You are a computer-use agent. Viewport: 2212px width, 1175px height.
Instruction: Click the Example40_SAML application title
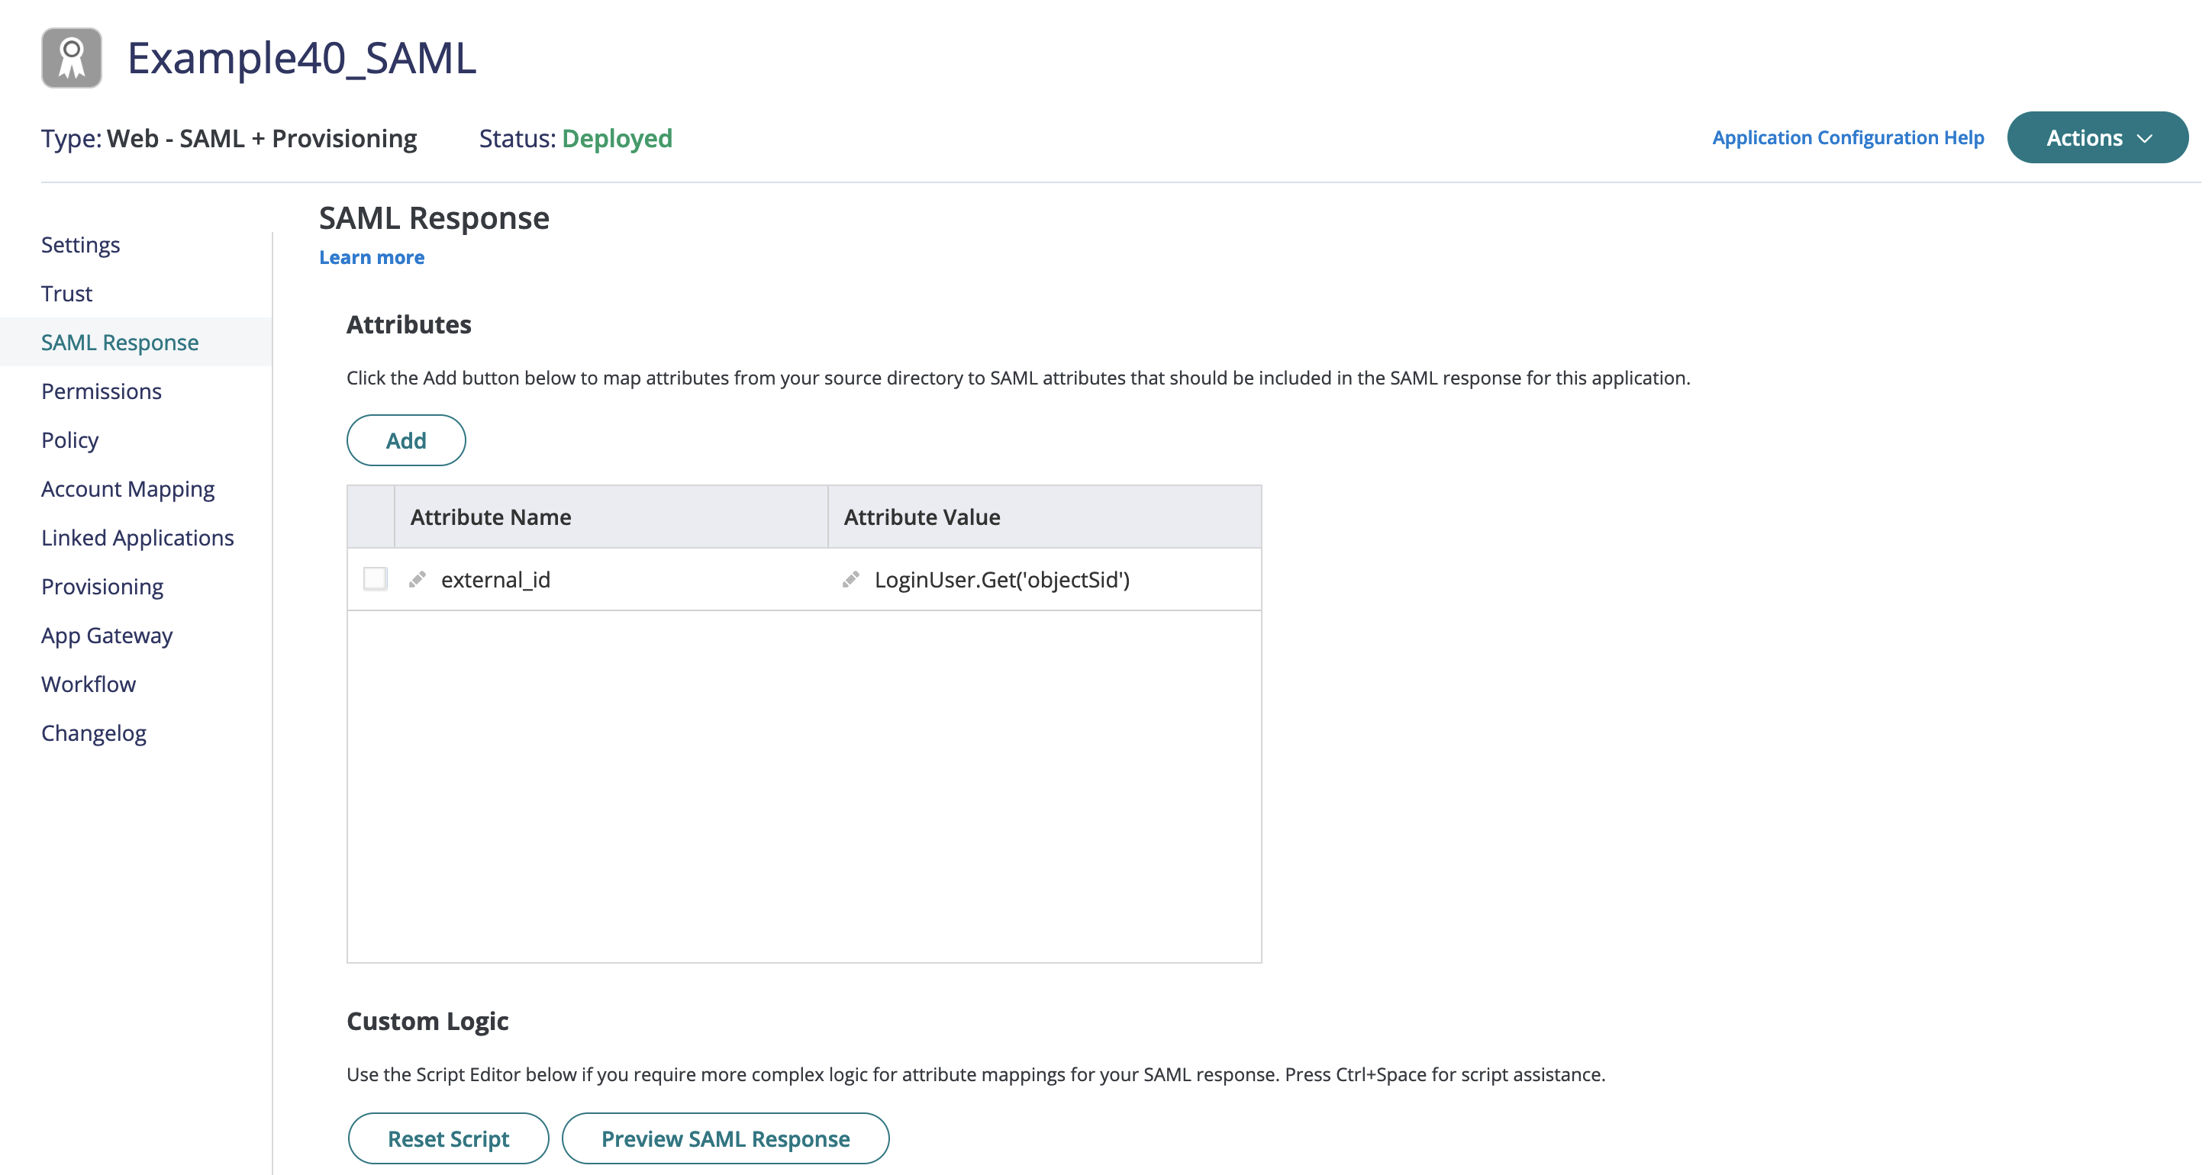[301, 58]
